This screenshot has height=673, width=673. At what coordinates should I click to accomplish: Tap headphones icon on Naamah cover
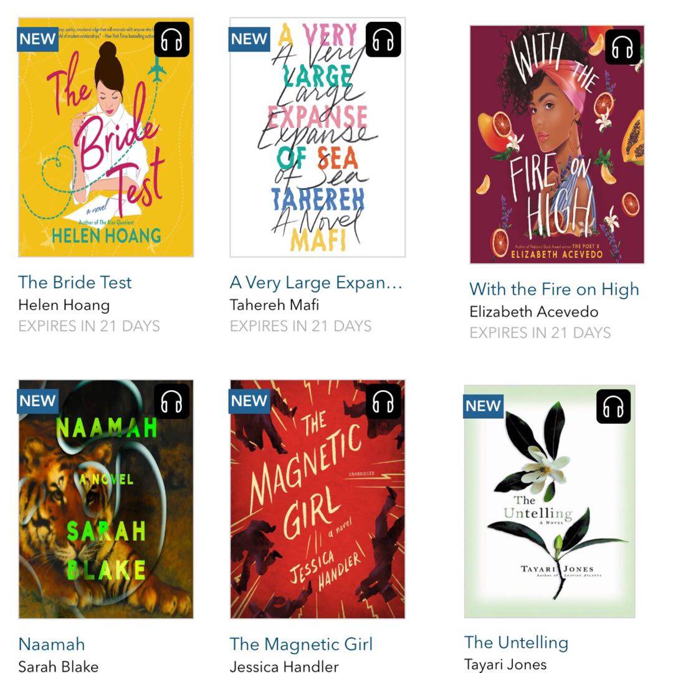[x=171, y=401]
